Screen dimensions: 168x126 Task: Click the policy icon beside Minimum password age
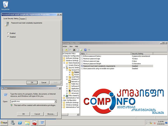82,61
